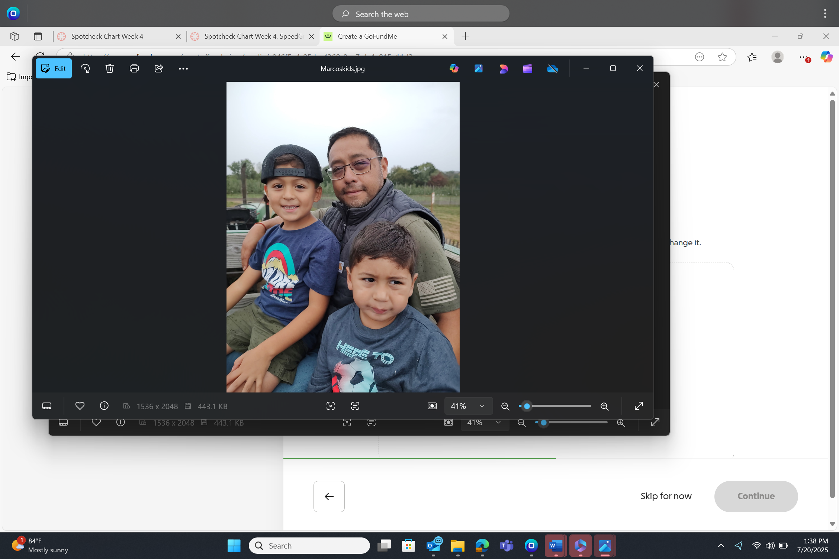839x559 pixels.
Task: Click the Skip for now link
Action: [666, 496]
